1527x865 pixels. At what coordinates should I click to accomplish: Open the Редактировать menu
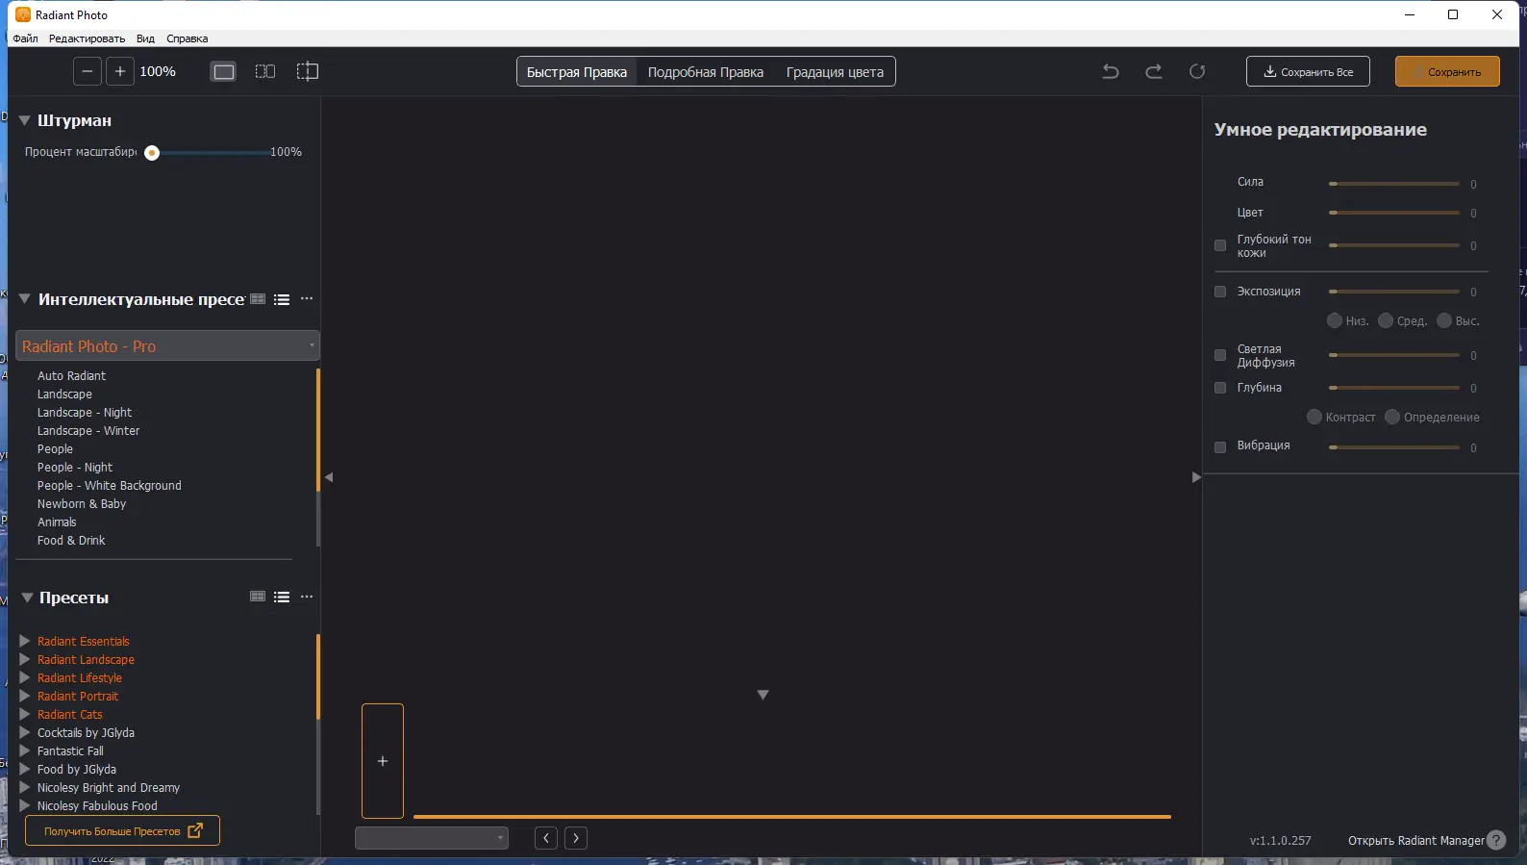point(87,38)
